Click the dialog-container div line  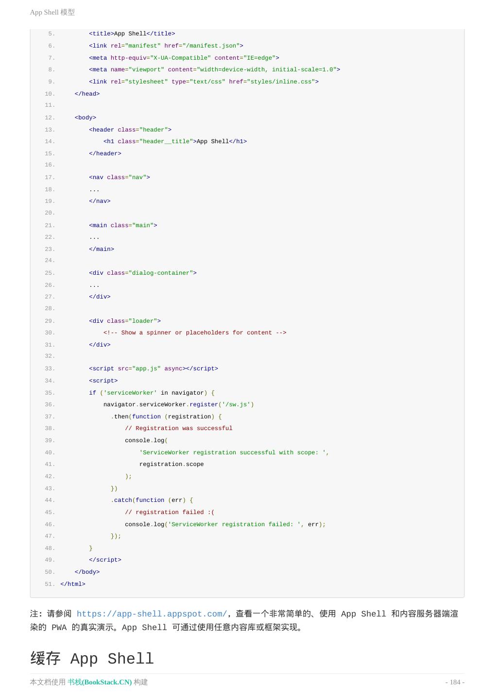point(143,273)
